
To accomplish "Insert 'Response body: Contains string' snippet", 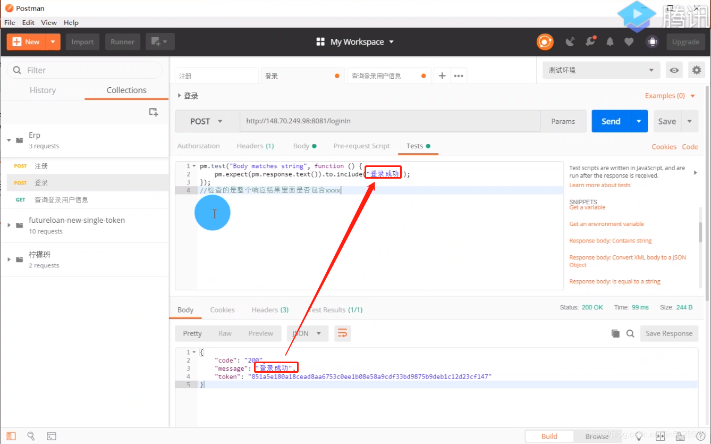I will pyautogui.click(x=611, y=240).
